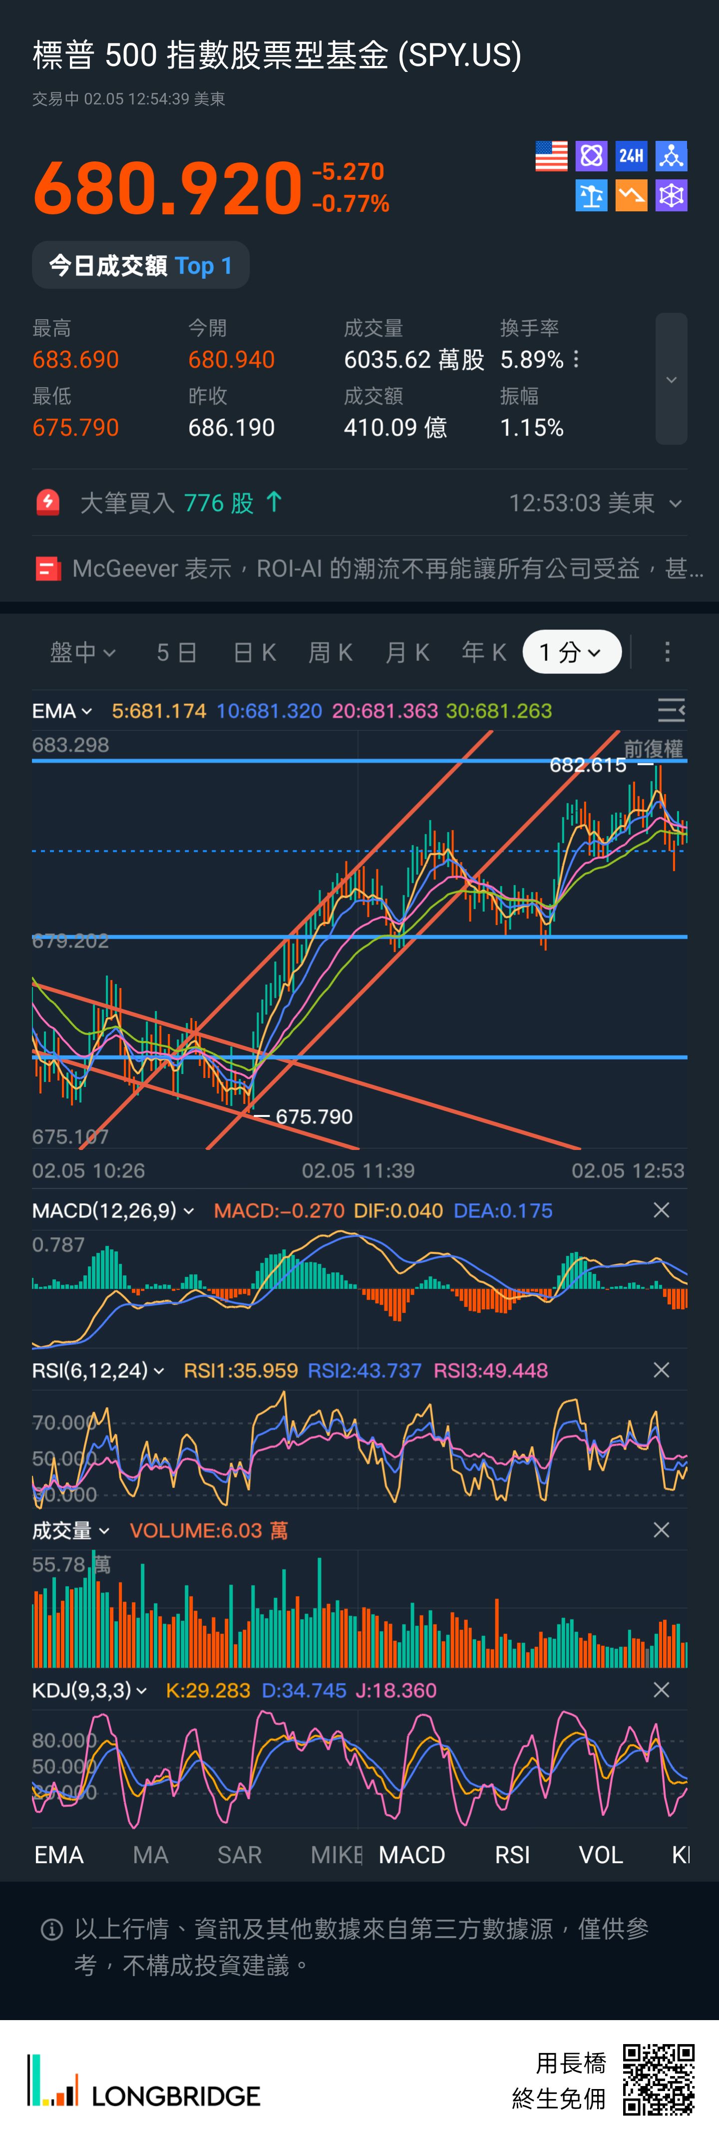Open chart drawing settings icon beside EMA values
Viewport: 719px width, 2140px height.
671,710
